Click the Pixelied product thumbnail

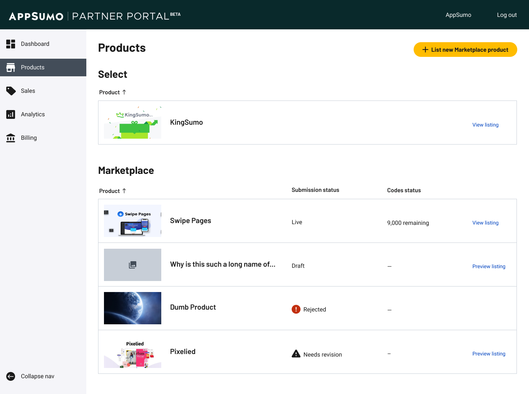(133, 352)
